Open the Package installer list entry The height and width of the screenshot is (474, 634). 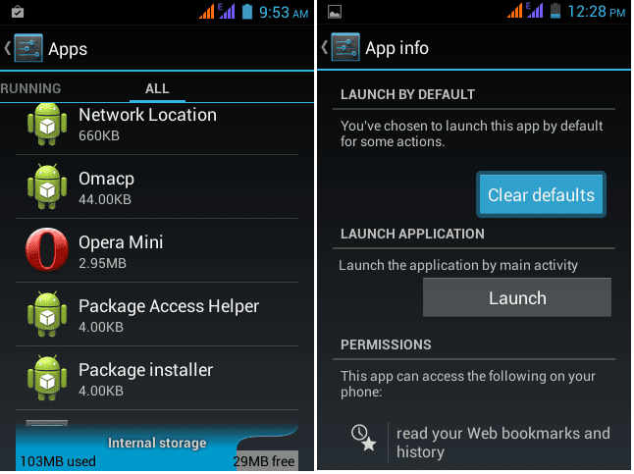(157, 378)
